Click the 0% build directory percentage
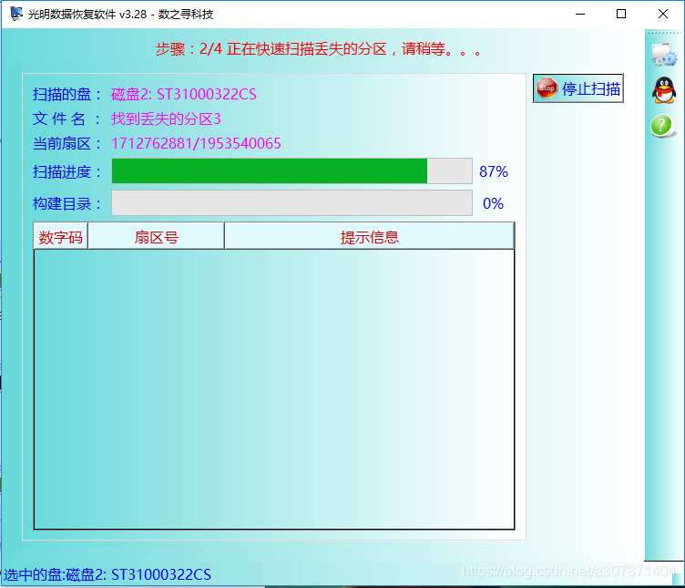 pos(493,203)
